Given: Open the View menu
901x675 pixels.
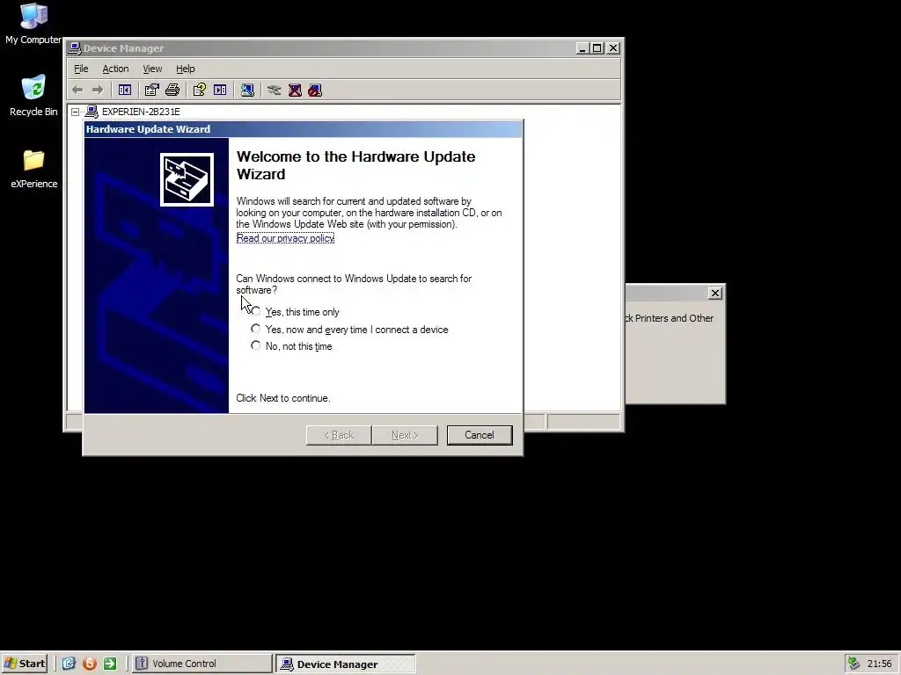Looking at the screenshot, I should [x=152, y=69].
